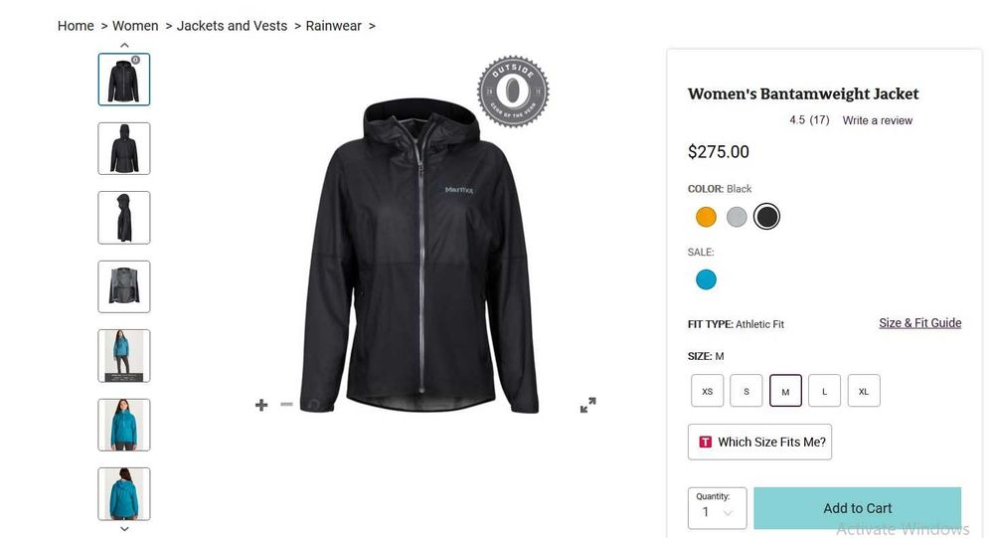Image resolution: width=994 pixels, height=538 pixels.
Task: Pick the orange color swatch
Action: [706, 217]
